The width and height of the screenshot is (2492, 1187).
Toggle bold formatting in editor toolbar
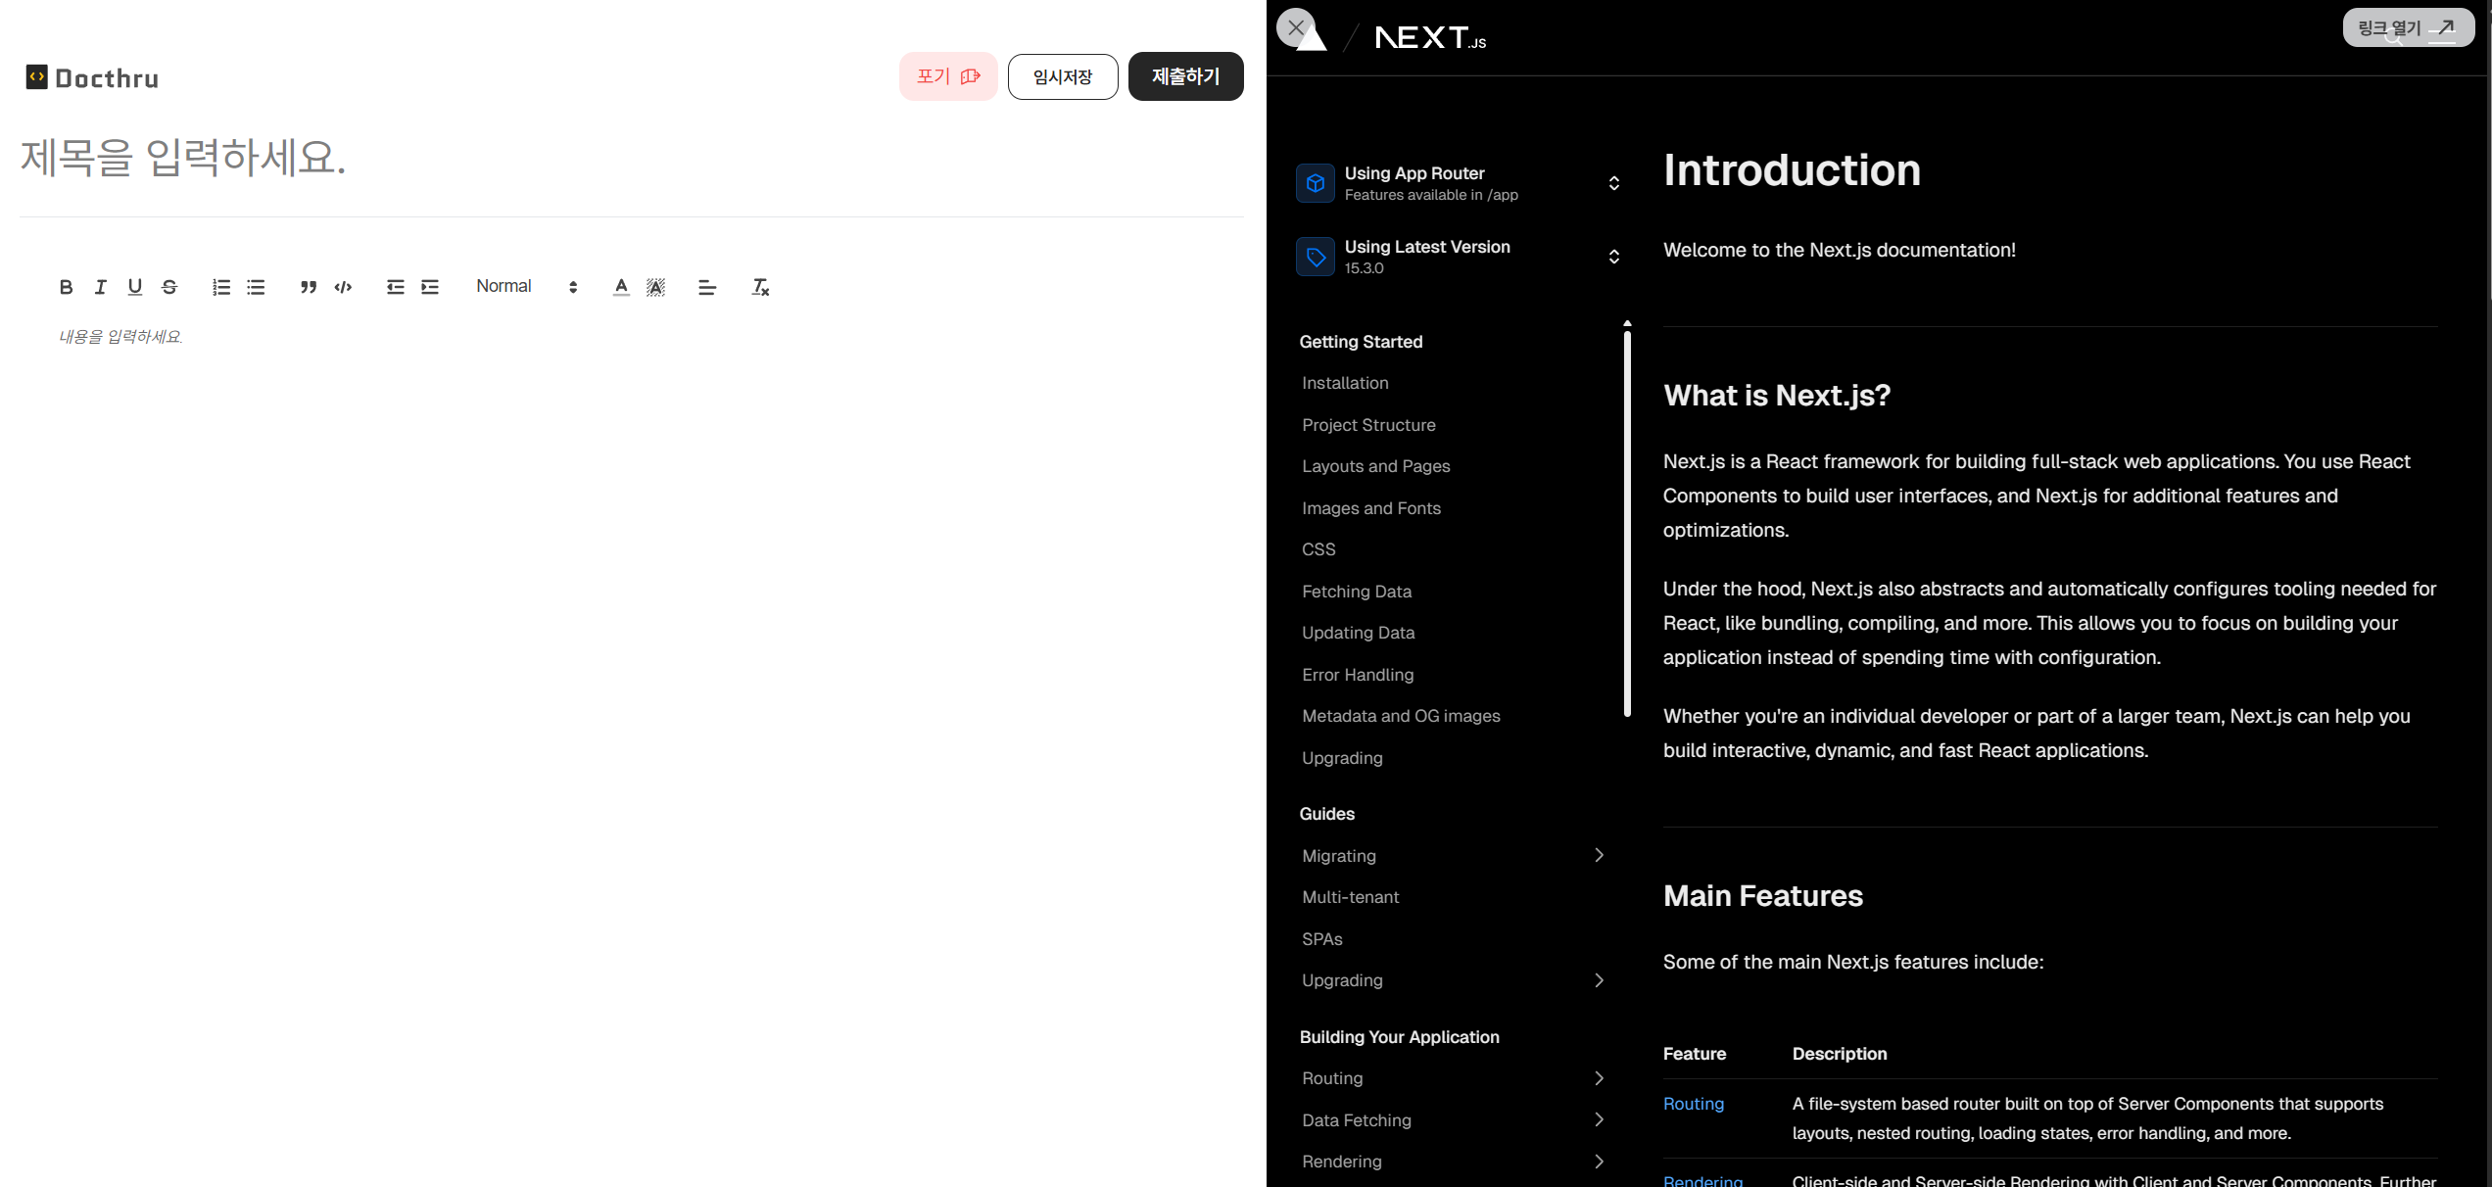[x=66, y=287]
